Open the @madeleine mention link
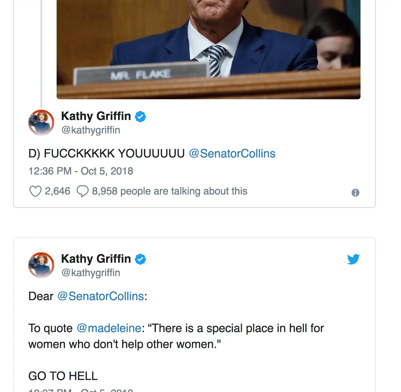Viewport: 401px width, 392px height. [x=109, y=328]
